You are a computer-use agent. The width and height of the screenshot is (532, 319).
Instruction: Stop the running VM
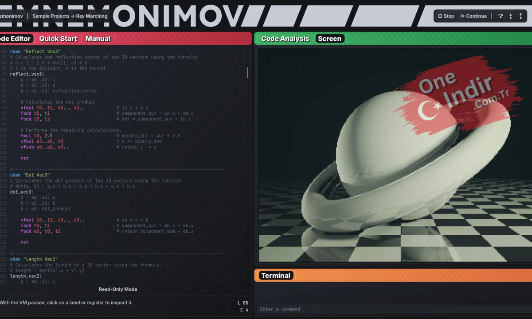click(x=446, y=16)
